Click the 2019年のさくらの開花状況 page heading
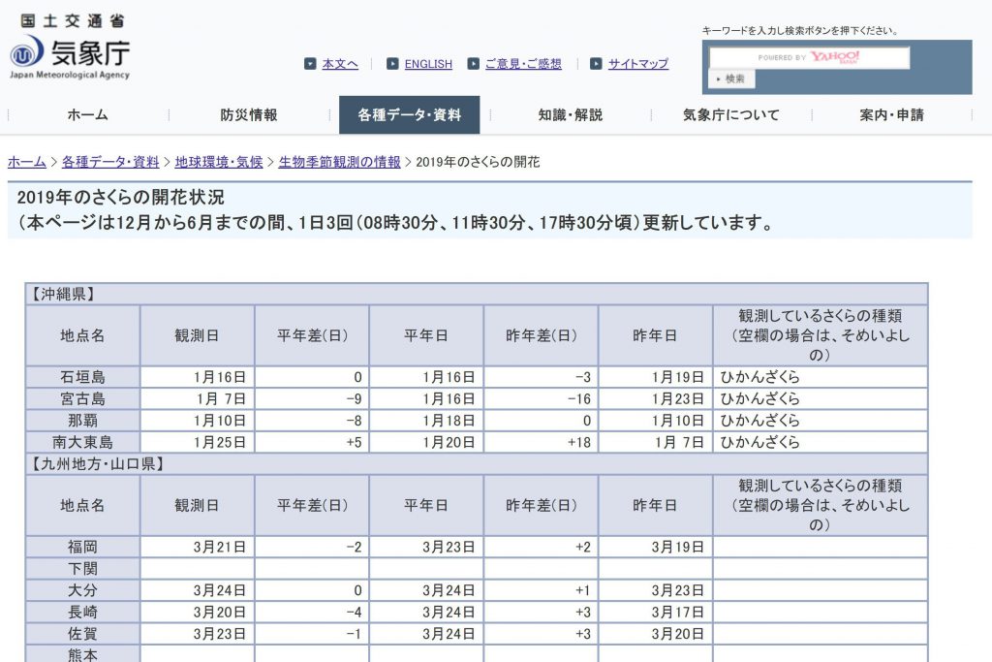992x662 pixels. coord(121,198)
